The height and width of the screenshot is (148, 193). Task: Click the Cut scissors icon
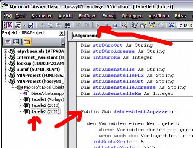click(x=42, y=25)
